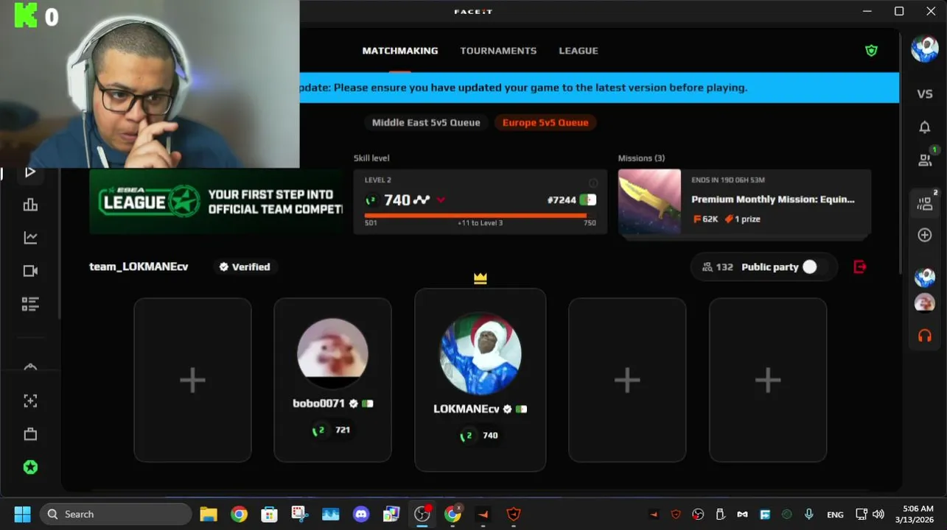Click the capture frame sidebar icon
947x530 pixels.
pyautogui.click(x=30, y=401)
